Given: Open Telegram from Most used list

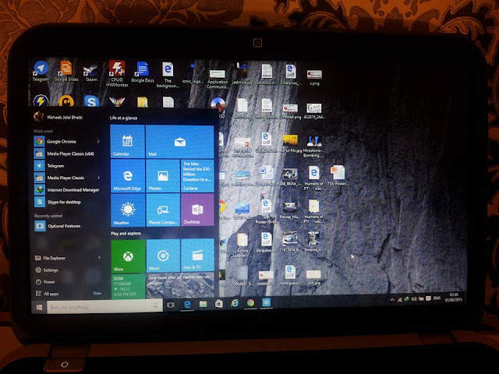Looking at the screenshot, I should point(67,166).
